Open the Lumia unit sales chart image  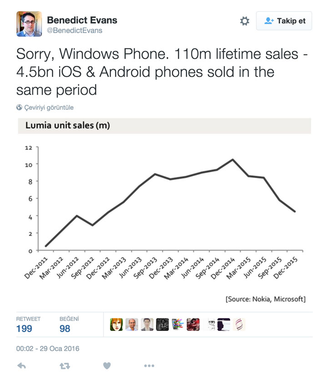pos(165,211)
